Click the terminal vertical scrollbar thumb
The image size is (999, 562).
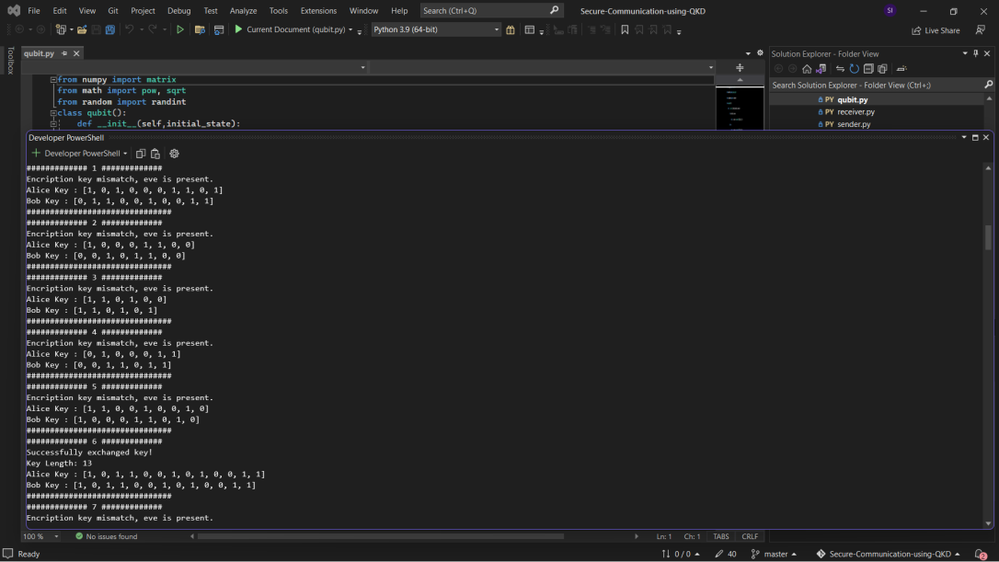tap(988, 237)
